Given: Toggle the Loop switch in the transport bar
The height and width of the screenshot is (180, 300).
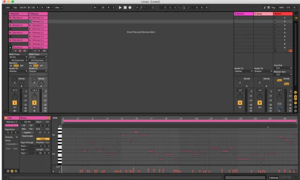Looking at the screenshot, I should click(x=184, y=7).
